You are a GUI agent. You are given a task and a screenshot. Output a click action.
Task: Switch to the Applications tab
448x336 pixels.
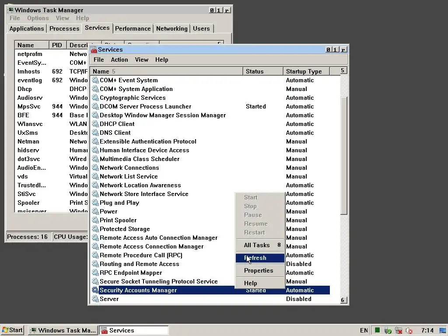tap(27, 28)
